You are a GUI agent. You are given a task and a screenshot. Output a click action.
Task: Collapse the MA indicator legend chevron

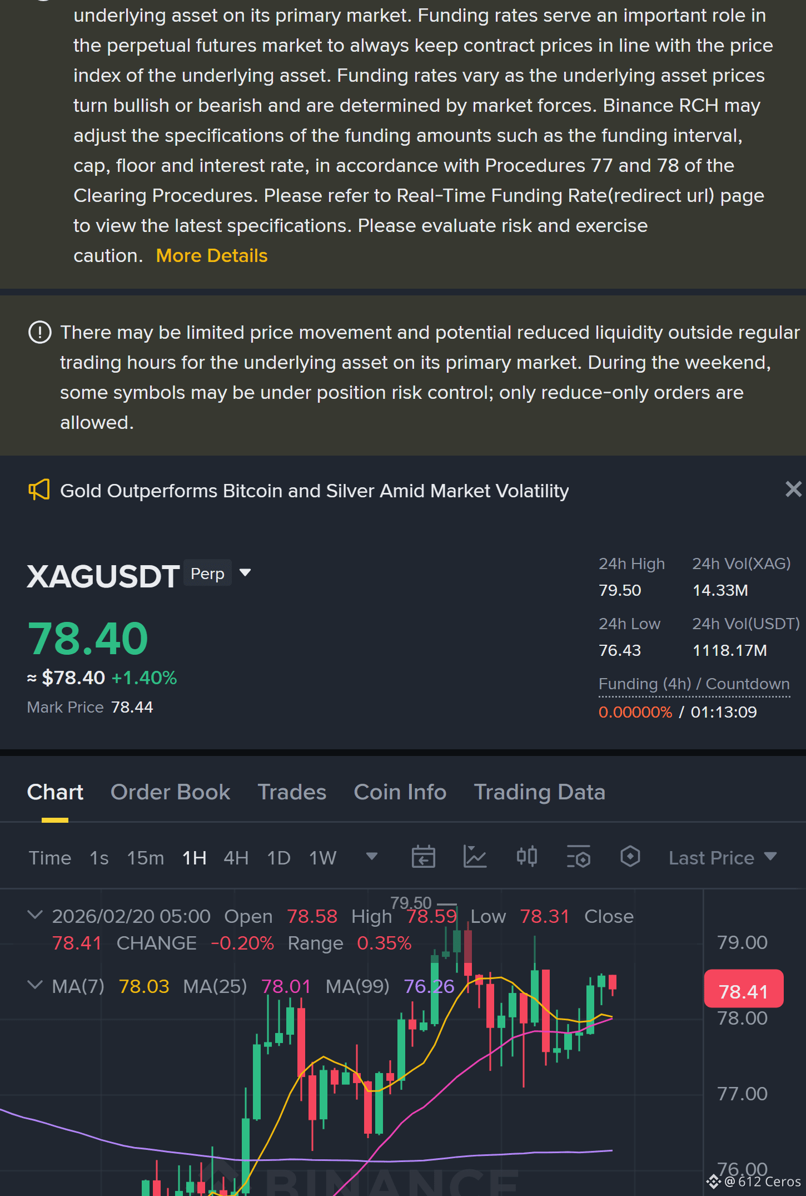[34, 985]
